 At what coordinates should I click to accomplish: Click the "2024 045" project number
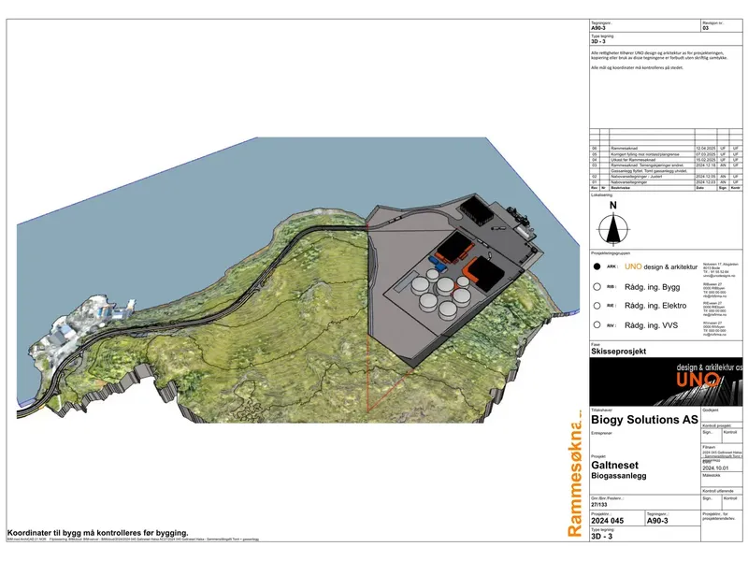pos(607,521)
